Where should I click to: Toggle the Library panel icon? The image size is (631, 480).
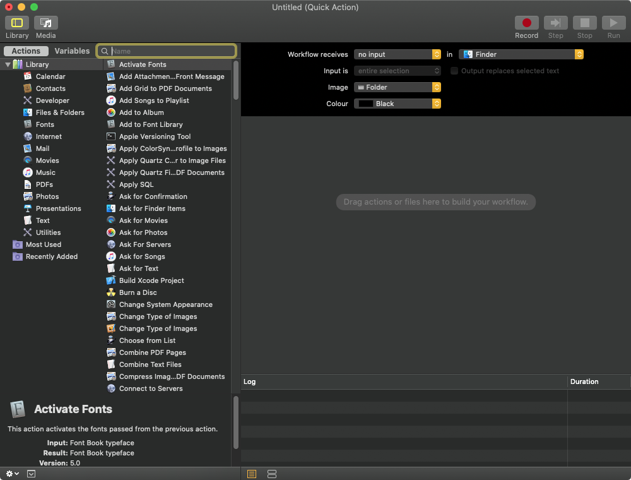click(17, 23)
